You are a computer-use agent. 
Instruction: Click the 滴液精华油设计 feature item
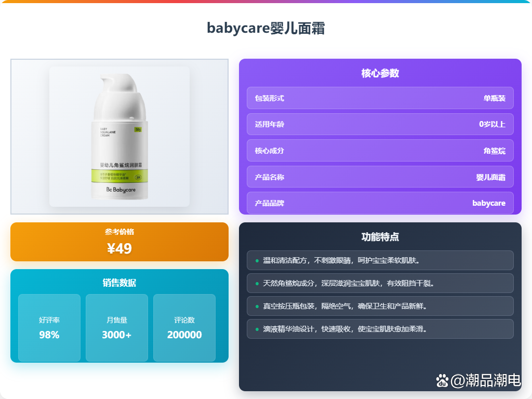(x=380, y=329)
